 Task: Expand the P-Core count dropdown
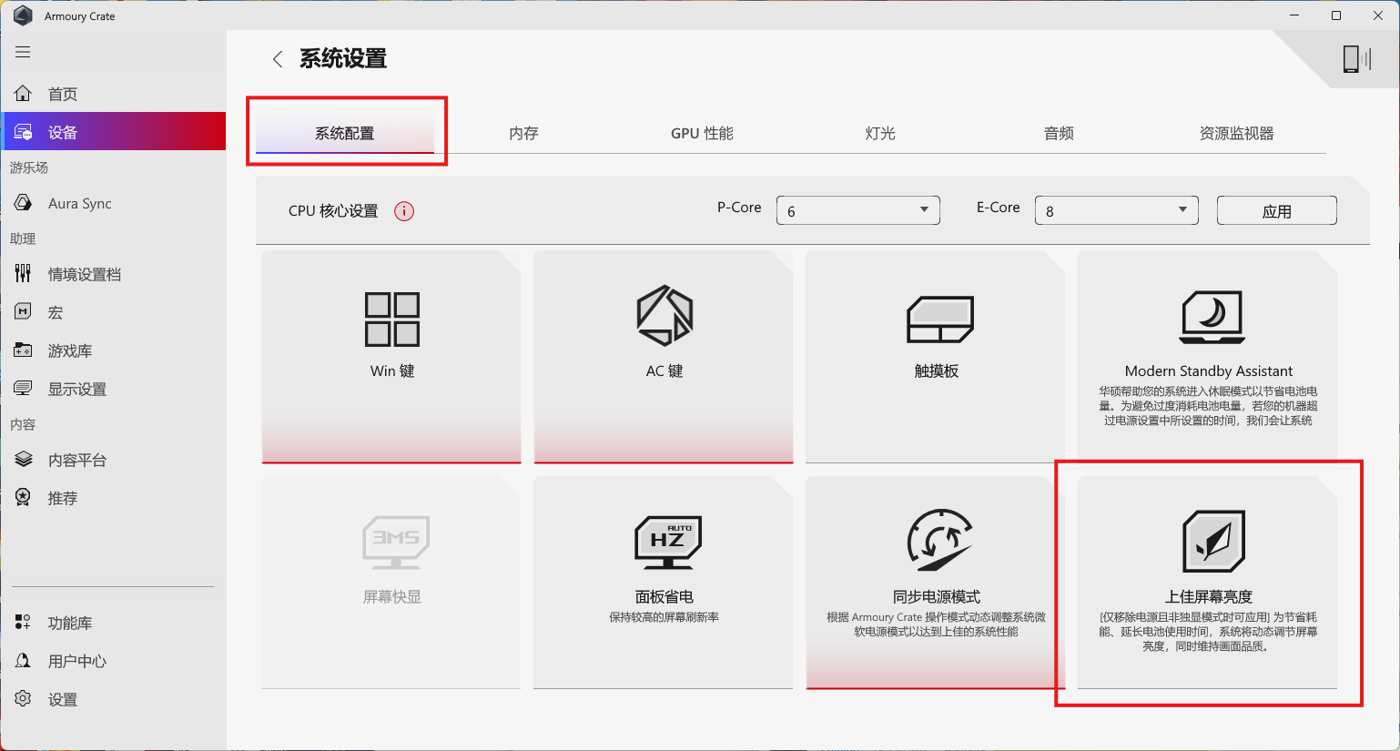click(857, 211)
